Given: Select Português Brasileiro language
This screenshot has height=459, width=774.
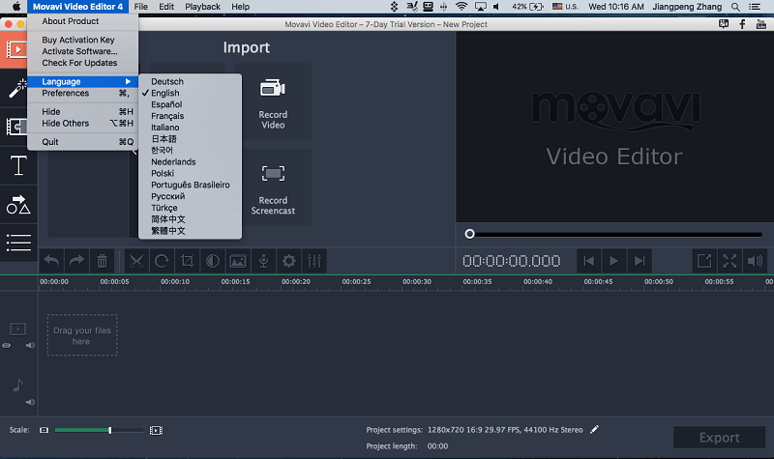Looking at the screenshot, I should click(190, 185).
